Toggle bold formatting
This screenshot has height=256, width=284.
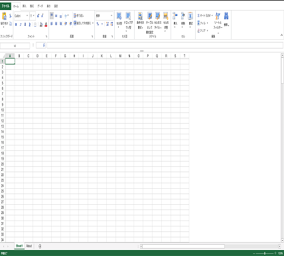point(16,25)
